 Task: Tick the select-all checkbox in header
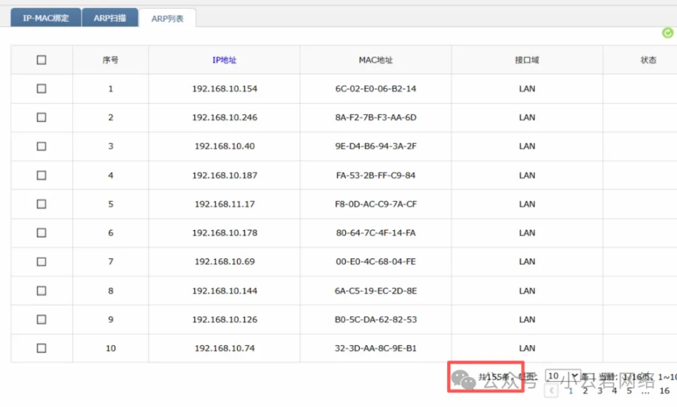(41, 60)
